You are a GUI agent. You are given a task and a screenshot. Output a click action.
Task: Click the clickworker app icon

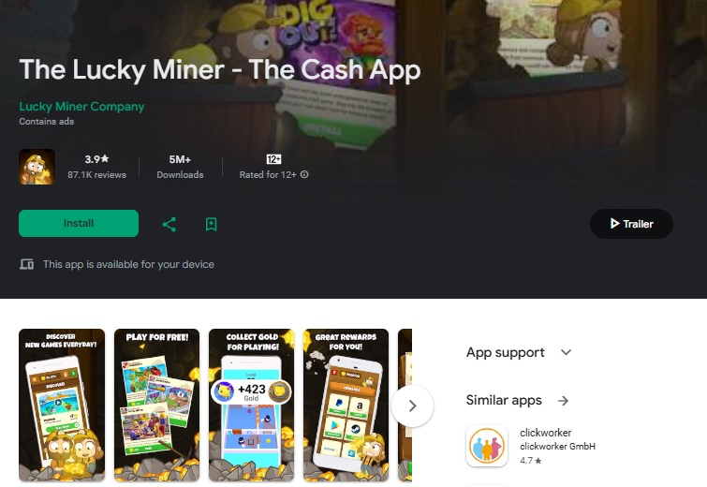tap(487, 446)
